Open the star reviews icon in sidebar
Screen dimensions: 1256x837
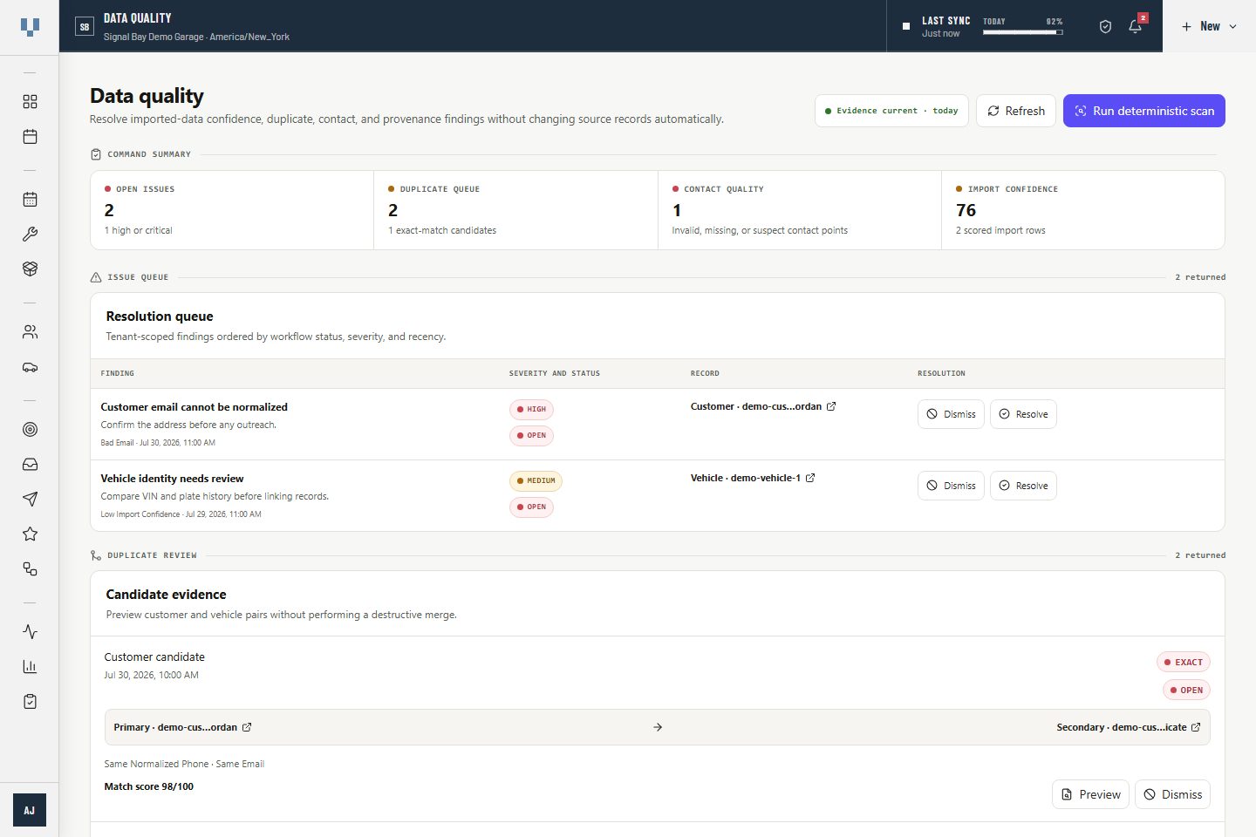[30, 534]
